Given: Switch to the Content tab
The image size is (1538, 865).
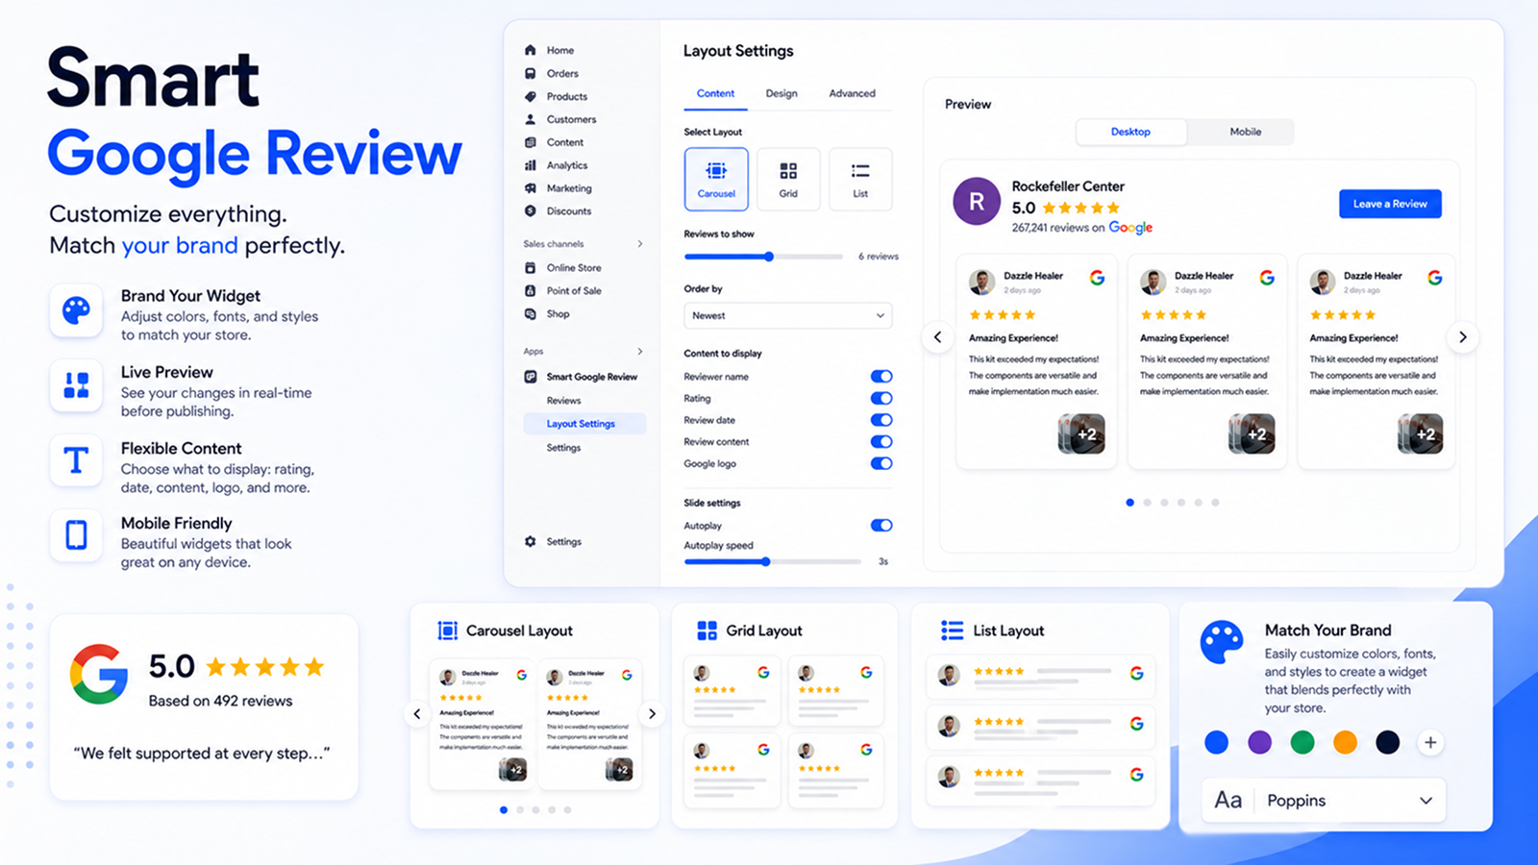Looking at the screenshot, I should pyautogui.click(x=716, y=93).
